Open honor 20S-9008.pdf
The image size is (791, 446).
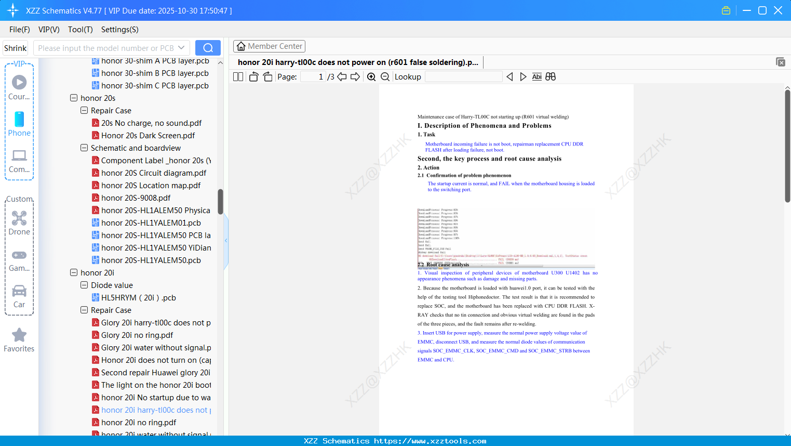[x=136, y=198]
